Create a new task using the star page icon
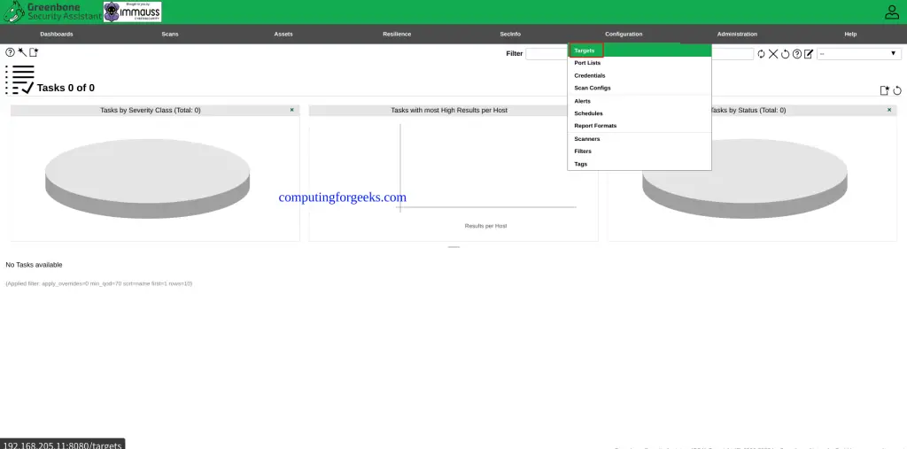 click(x=34, y=52)
